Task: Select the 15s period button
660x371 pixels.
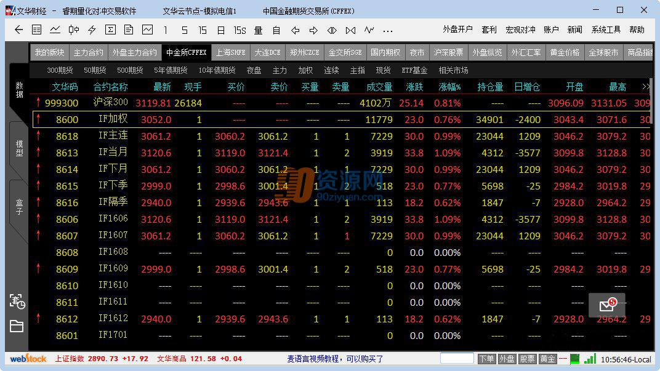Action: point(240,30)
